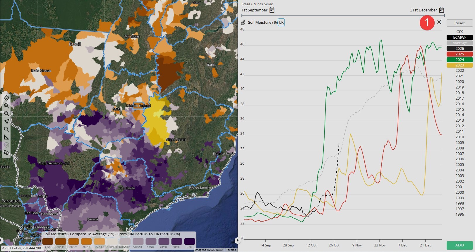
Task: Click the target locate tool
Action: pos(6,145)
